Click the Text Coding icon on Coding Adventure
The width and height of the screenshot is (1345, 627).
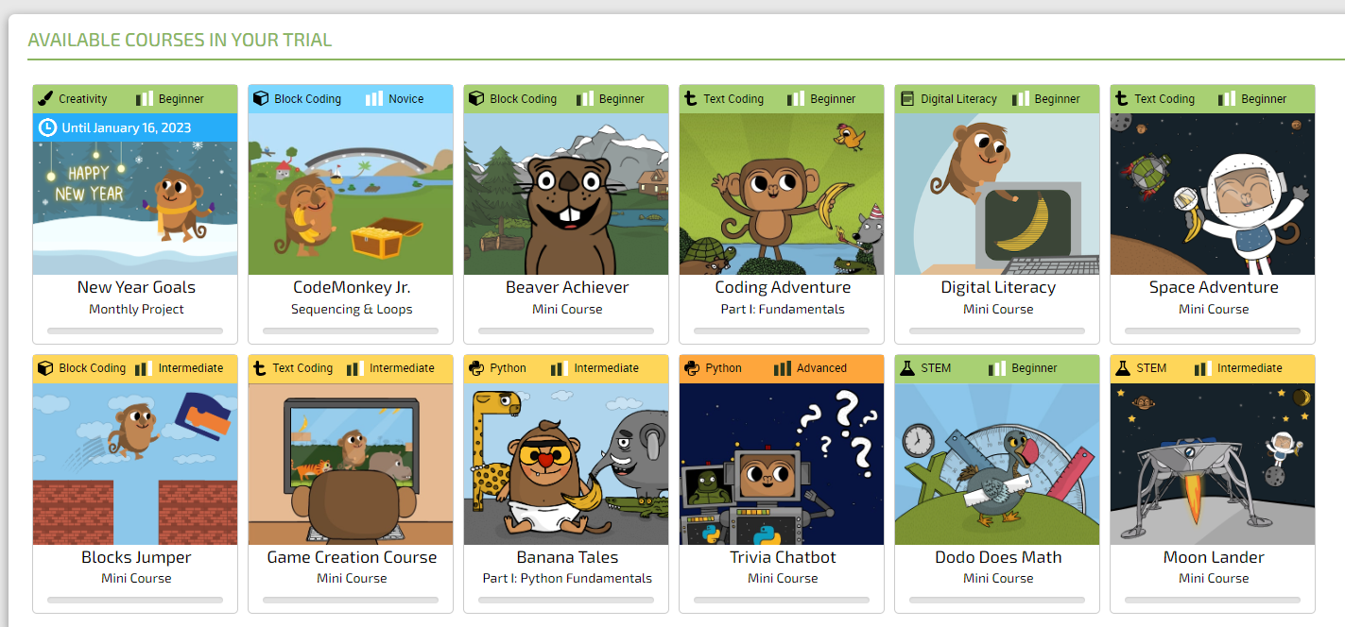pyautogui.click(x=691, y=99)
